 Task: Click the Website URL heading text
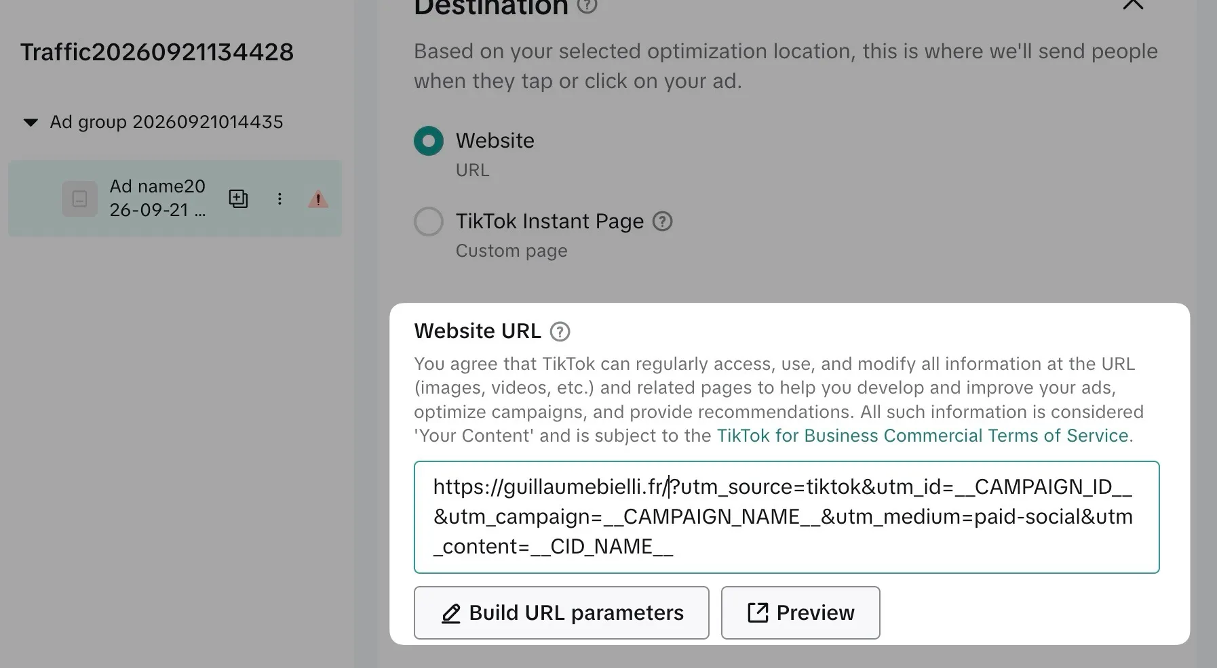point(478,331)
